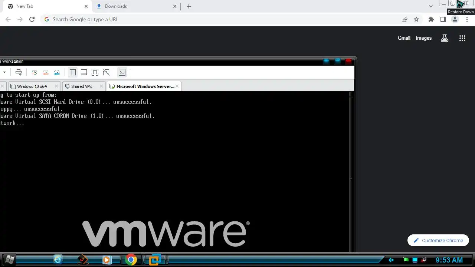Switch to Windows 10 x64 VM tab
Viewport: 475px width, 267px height.
pyautogui.click(x=32, y=86)
